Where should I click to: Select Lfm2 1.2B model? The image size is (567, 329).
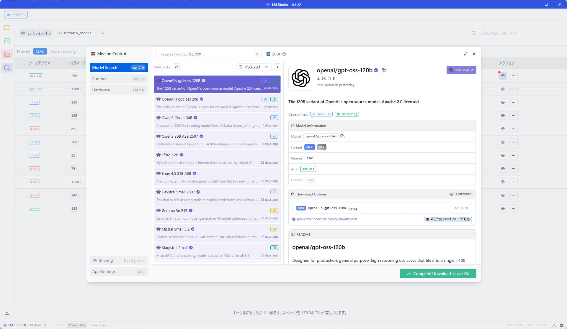217,159
